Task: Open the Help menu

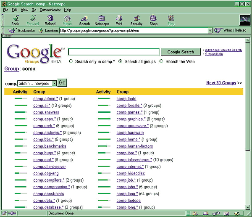Action: (68, 10)
